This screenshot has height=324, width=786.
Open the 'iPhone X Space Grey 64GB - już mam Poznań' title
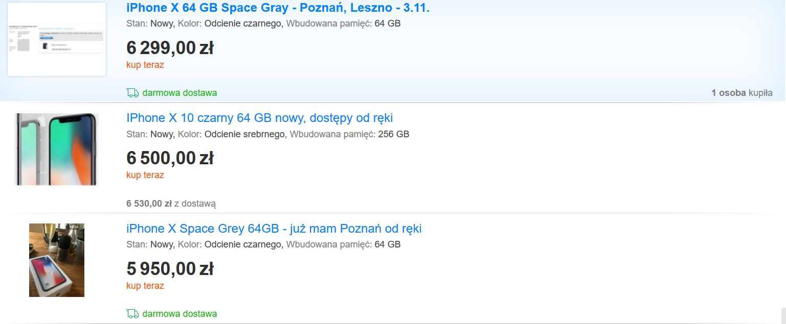(x=274, y=229)
